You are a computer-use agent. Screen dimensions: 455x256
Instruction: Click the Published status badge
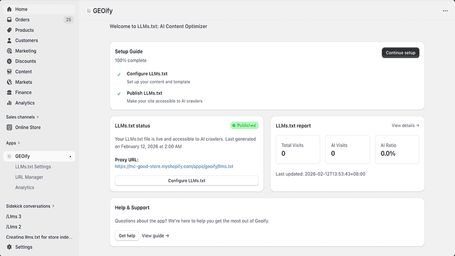[x=245, y=125]
